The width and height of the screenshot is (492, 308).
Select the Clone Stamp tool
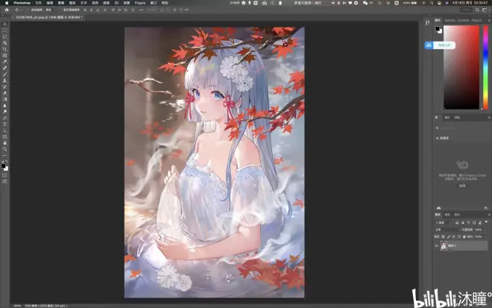pos(4,81)
